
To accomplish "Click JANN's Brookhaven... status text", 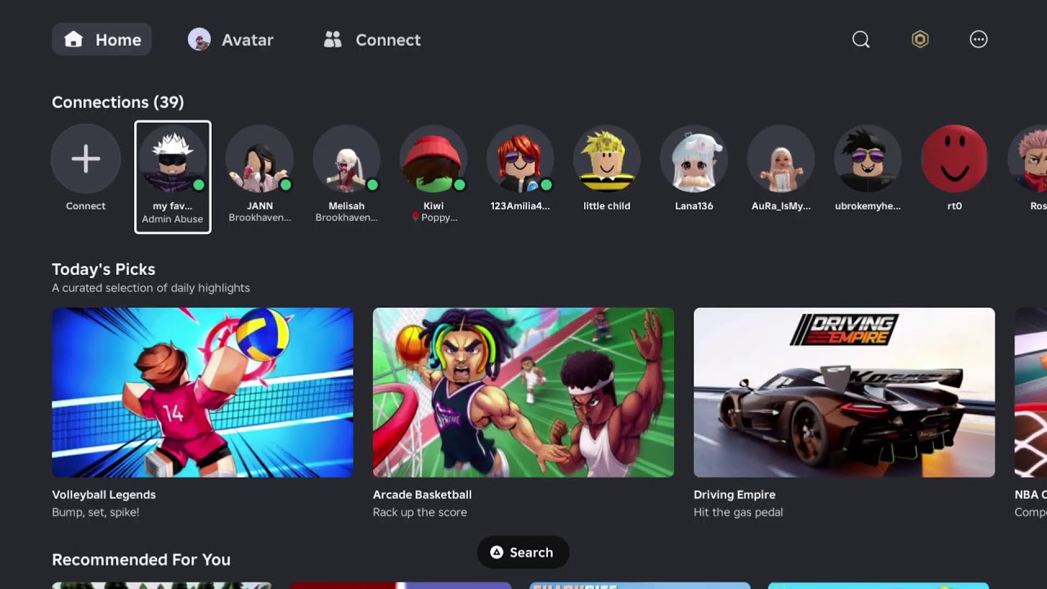I will pos(260,218).
